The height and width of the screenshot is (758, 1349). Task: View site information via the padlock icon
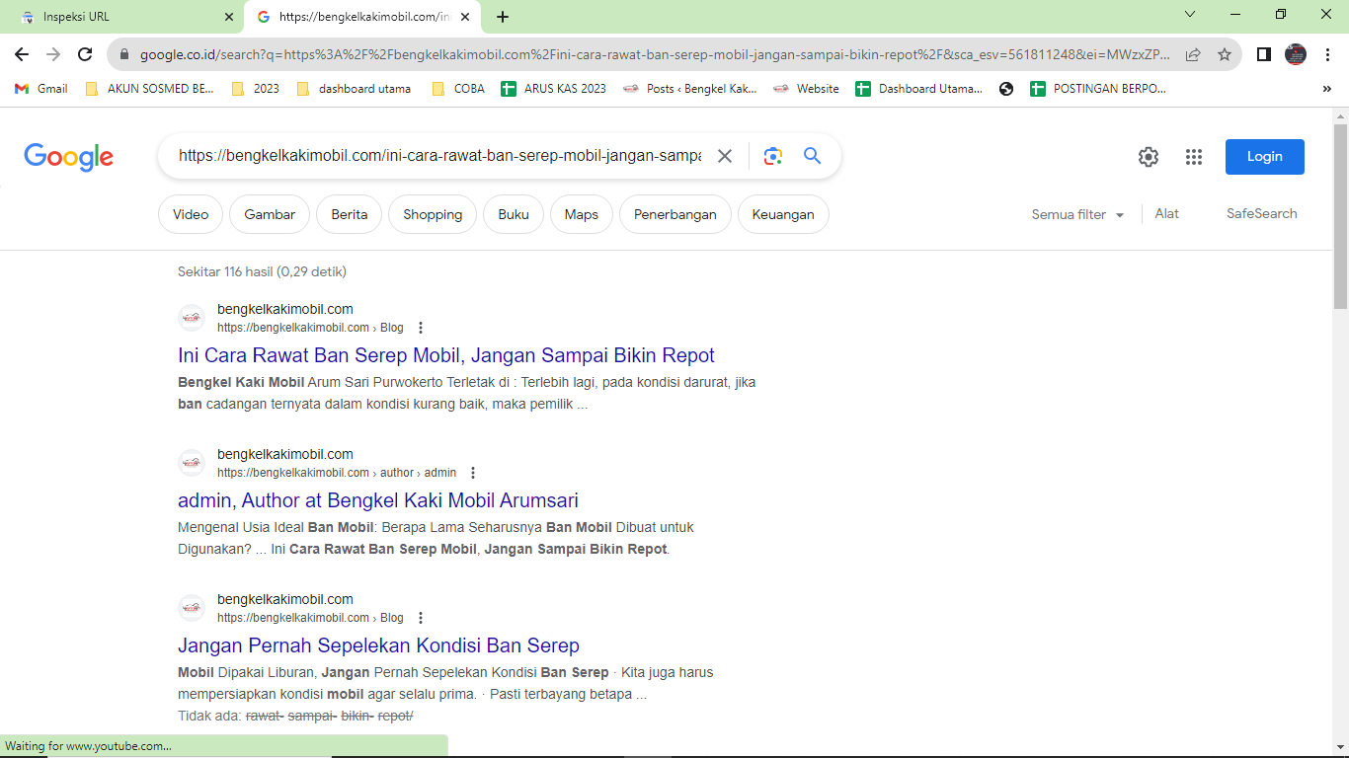(x=124, y=55)
